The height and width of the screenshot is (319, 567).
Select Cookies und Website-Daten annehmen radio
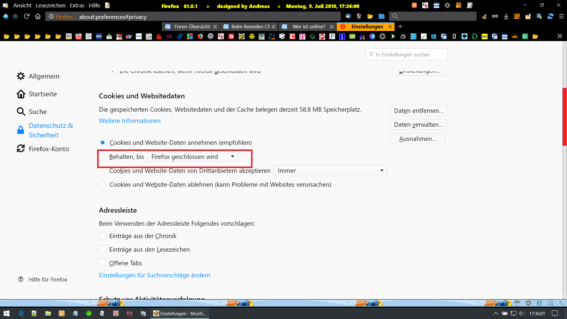click(102, 143)
